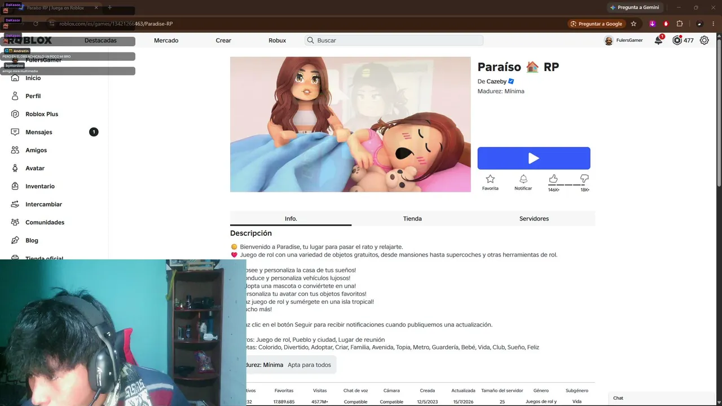Image resolution: width=722 pixels, height=406 pixels.
Task: Switch to the Tienda tab
Action: 412,219
